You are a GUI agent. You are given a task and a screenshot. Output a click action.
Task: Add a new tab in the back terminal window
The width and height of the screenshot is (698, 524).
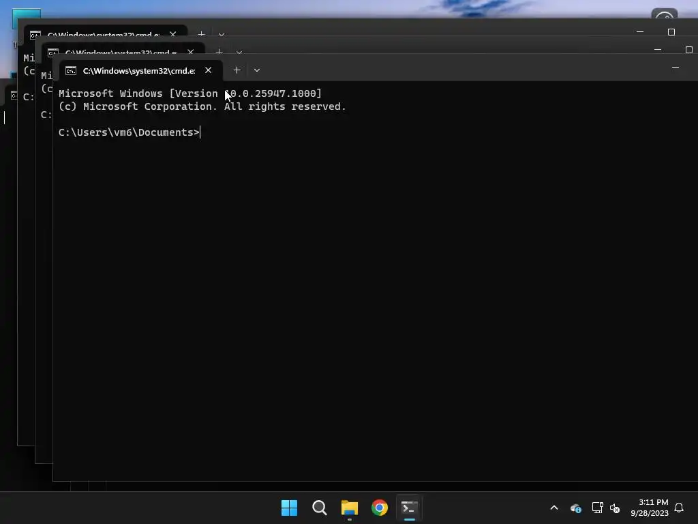click(x=201, y=34)
